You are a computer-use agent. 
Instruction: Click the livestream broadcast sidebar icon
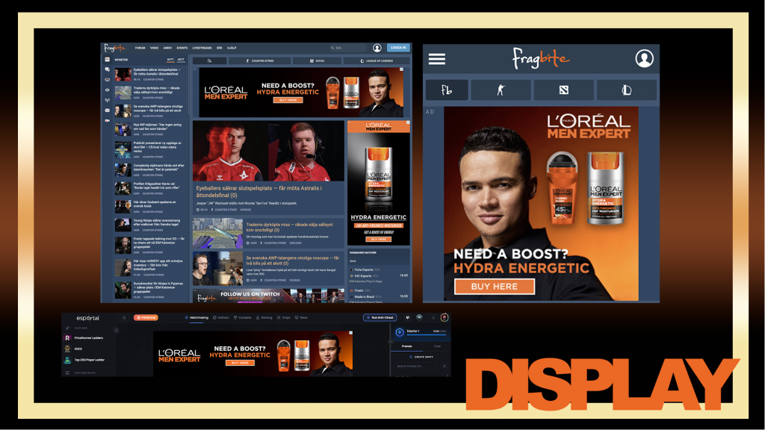(108, 101)
